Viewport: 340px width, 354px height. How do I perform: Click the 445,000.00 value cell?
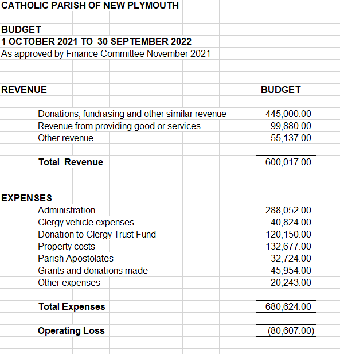(288, 114)
